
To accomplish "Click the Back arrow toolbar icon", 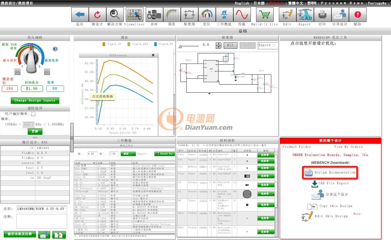I will pos(80,15).
